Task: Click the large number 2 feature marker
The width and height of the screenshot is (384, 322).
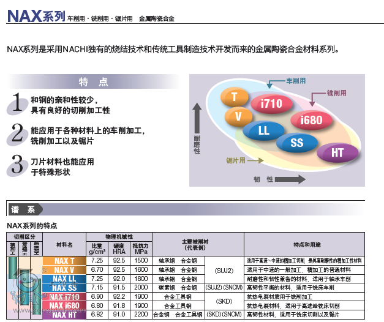Action: click(17, 133)
